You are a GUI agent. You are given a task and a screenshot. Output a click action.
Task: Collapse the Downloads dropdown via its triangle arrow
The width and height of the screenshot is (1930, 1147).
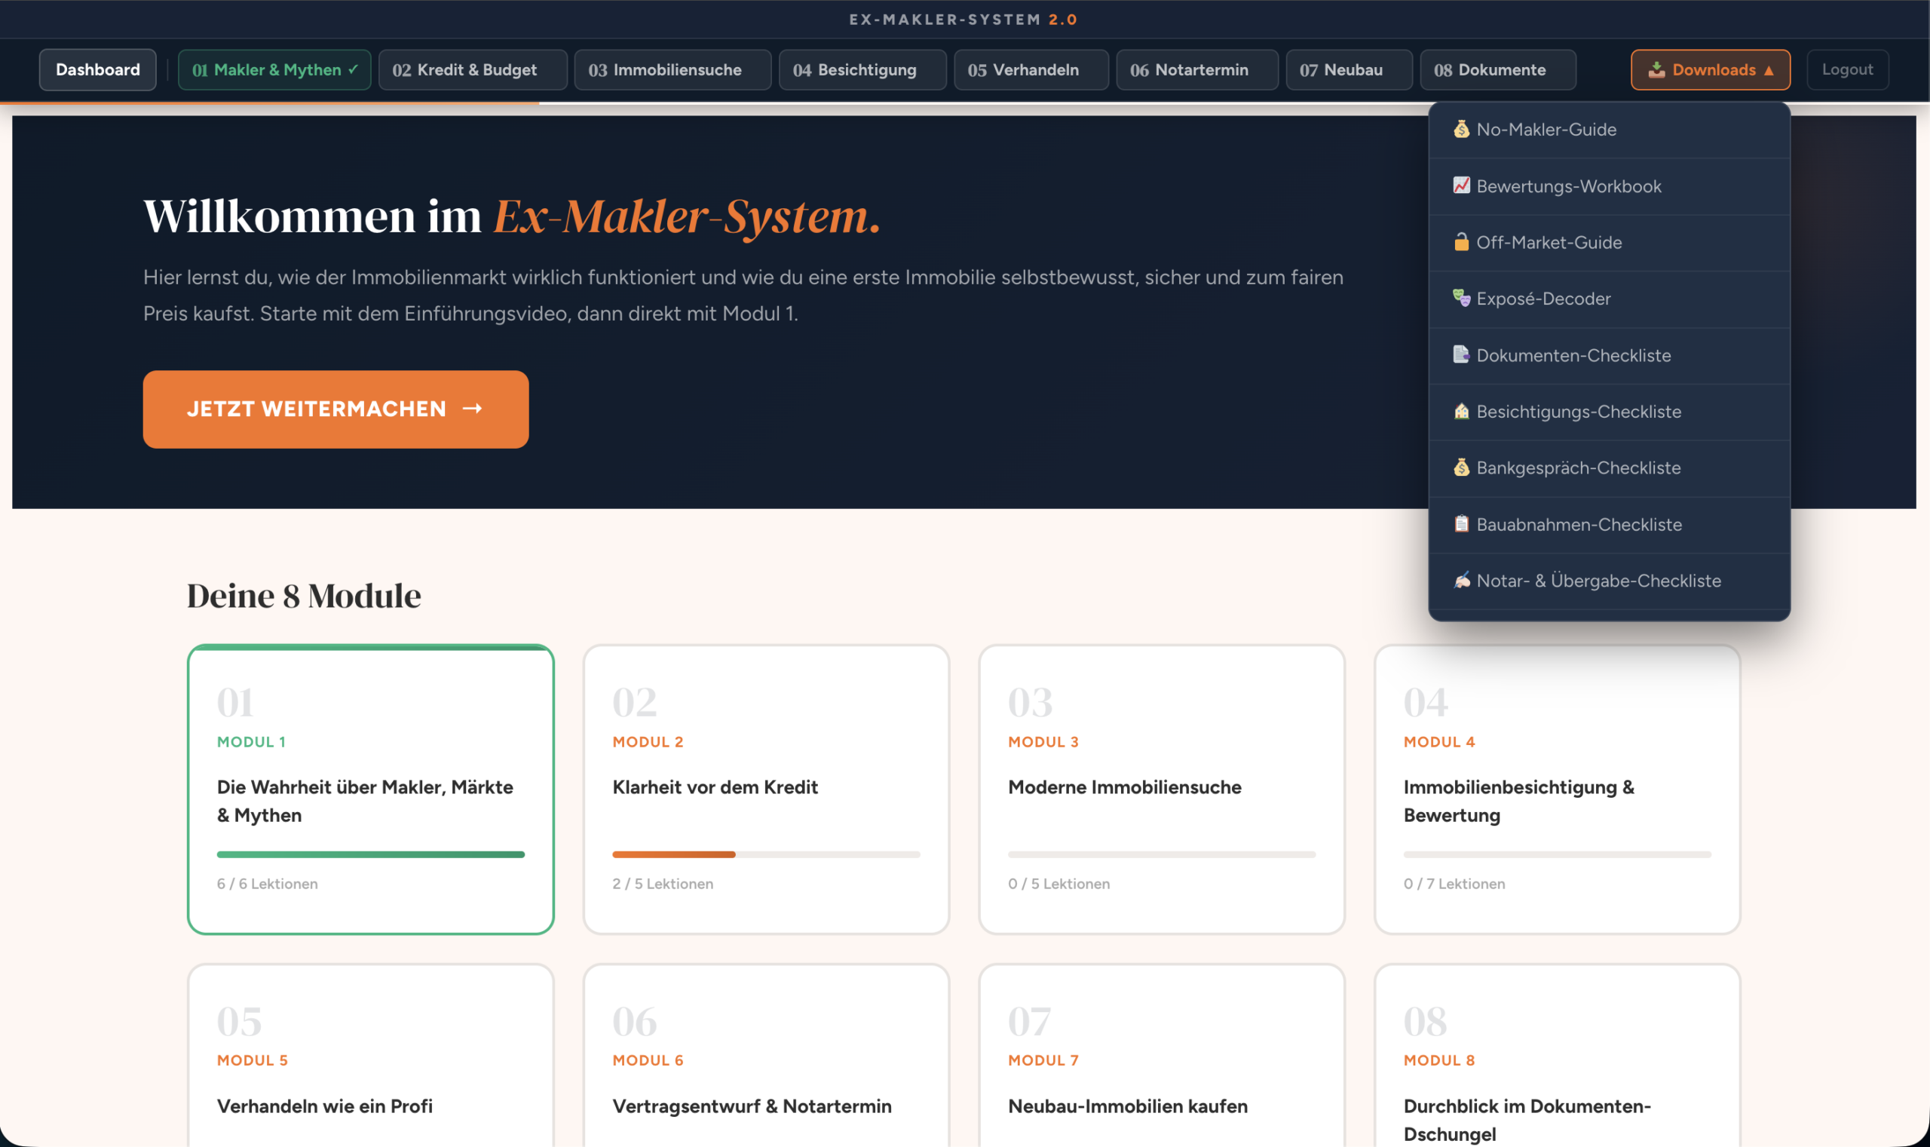coord(1769,70)
